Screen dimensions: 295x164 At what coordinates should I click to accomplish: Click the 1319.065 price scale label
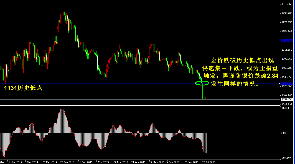[x=287, y=4]
